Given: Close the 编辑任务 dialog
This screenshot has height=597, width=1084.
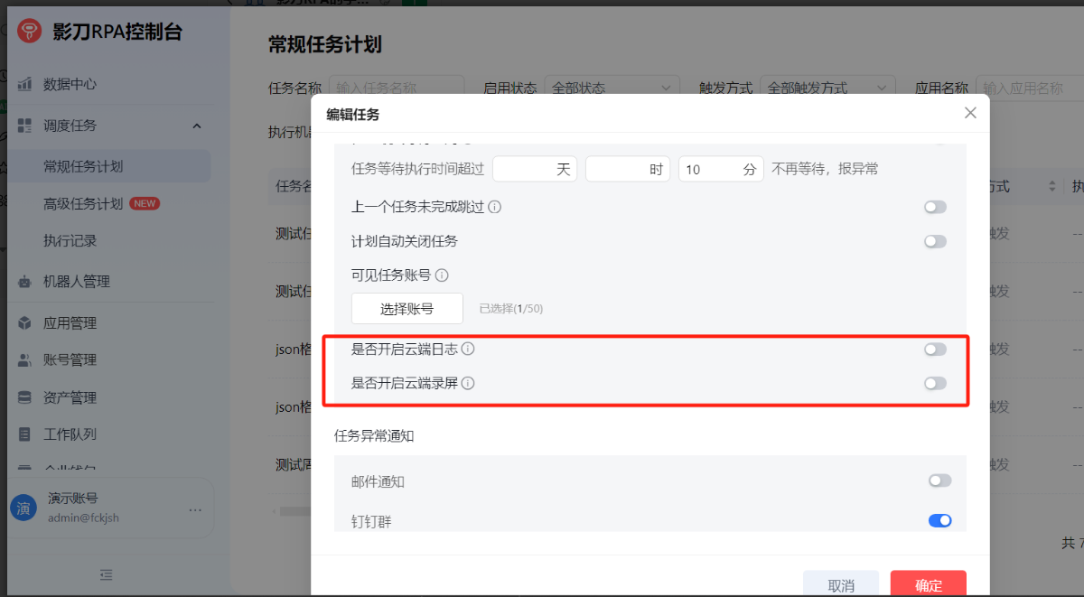Looking at the screenshot, I should 970,113.
